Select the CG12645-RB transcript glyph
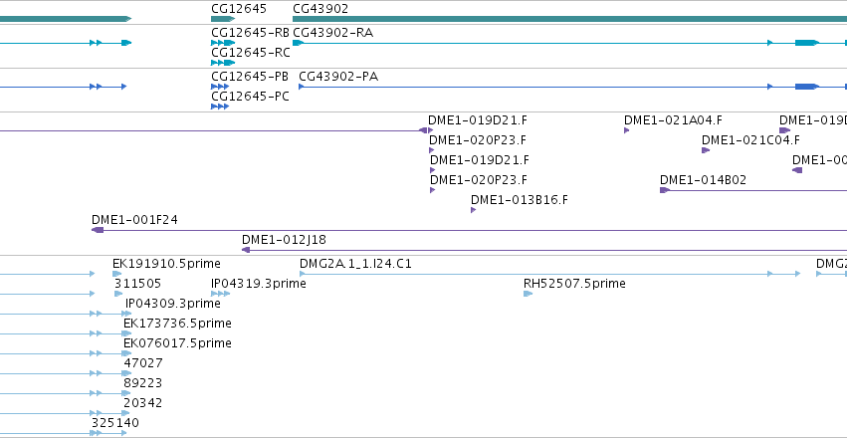The height and width of the screenshot is (438, 847). (x=223, y=43)
